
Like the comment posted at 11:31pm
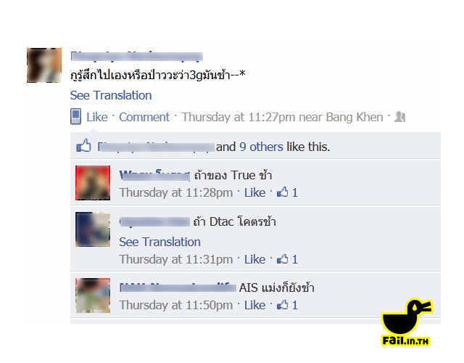(254, 259)
